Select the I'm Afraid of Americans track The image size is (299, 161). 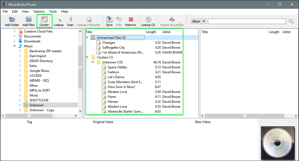(x=123, y=52)
